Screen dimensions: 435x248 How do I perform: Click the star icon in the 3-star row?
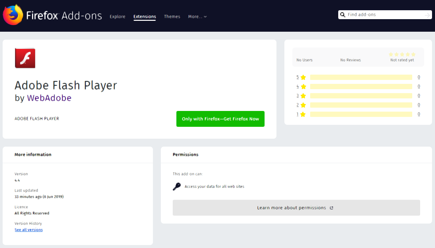(x=303, y=96)
